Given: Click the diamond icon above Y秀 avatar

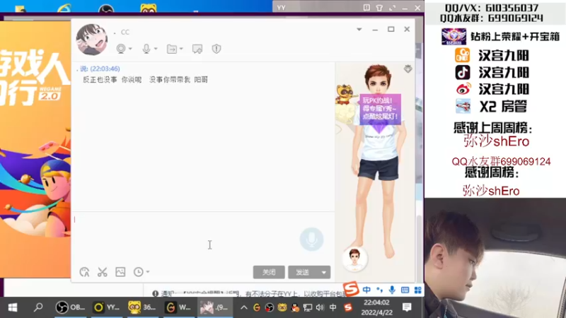Looking at the screenshot, I should (408, 69).
